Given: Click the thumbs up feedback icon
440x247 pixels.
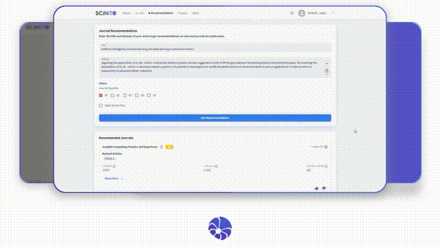Looking at the screenshot, I should click(316, 188).
